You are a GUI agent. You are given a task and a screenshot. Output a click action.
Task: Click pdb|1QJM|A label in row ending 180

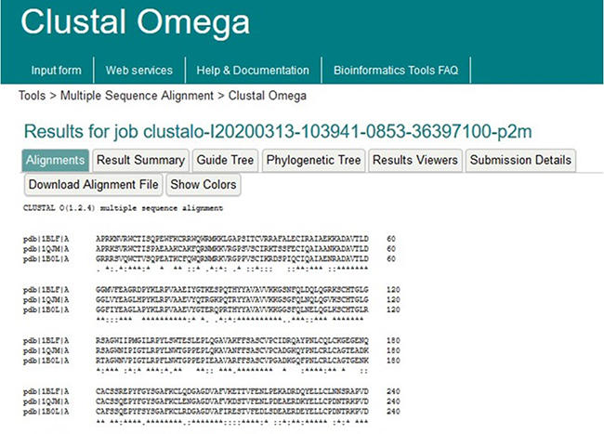pos(46,350)
